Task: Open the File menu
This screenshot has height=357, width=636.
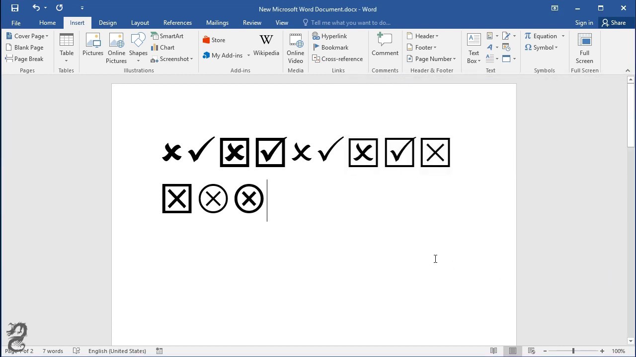Action: point(16,23)
